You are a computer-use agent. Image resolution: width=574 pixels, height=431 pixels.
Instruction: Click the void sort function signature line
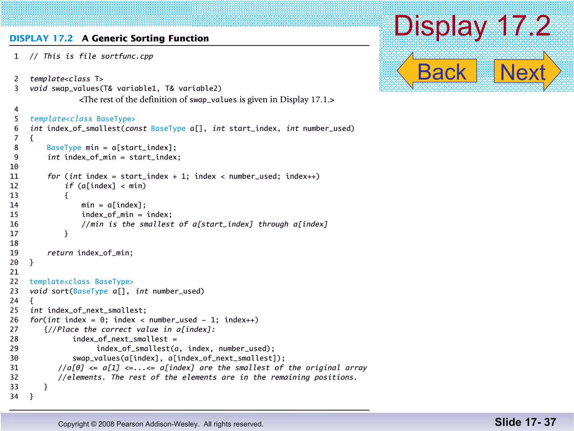click(117, 291)
